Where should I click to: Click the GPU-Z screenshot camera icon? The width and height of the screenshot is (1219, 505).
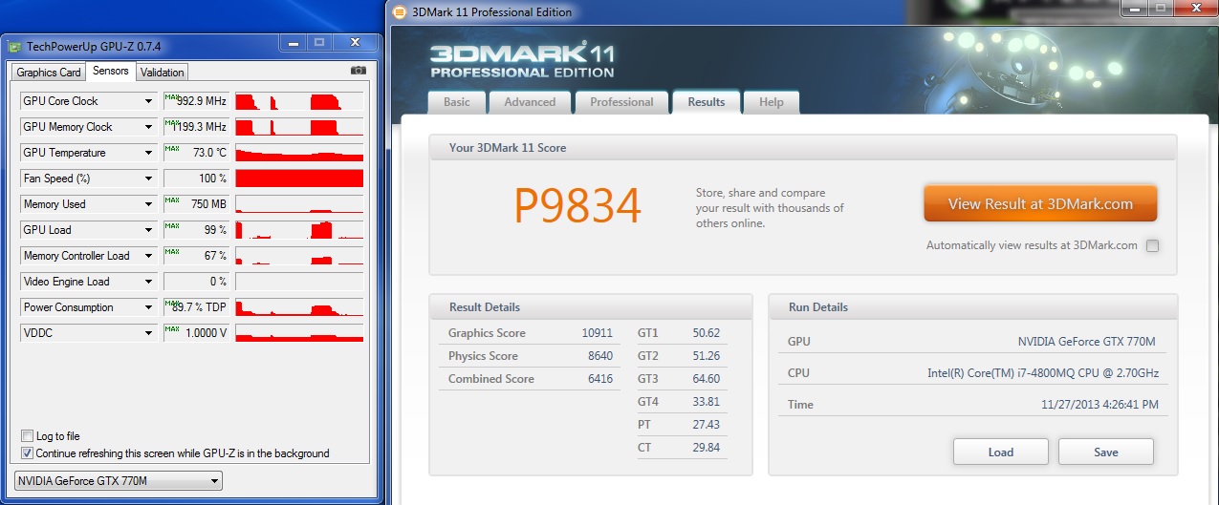358,71
